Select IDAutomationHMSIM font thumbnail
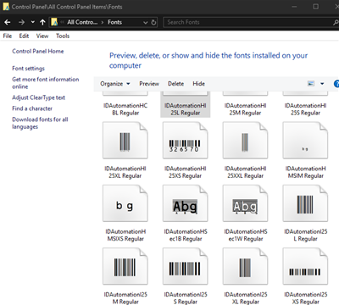The image size is (339, 305). 305,141
